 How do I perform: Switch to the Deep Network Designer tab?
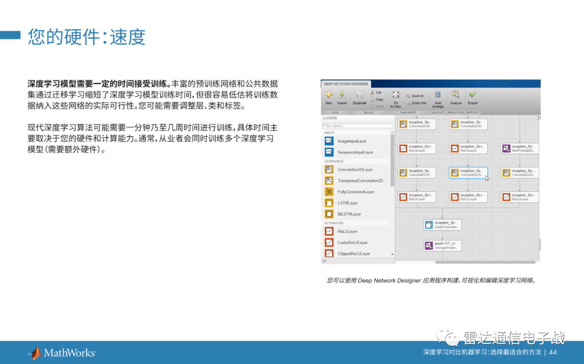tap(346, 84)
